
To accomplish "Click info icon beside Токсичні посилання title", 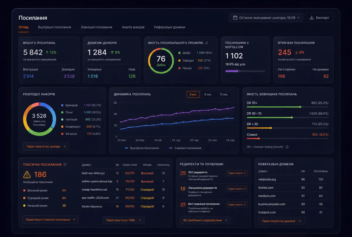I will [x=65, y=165].
